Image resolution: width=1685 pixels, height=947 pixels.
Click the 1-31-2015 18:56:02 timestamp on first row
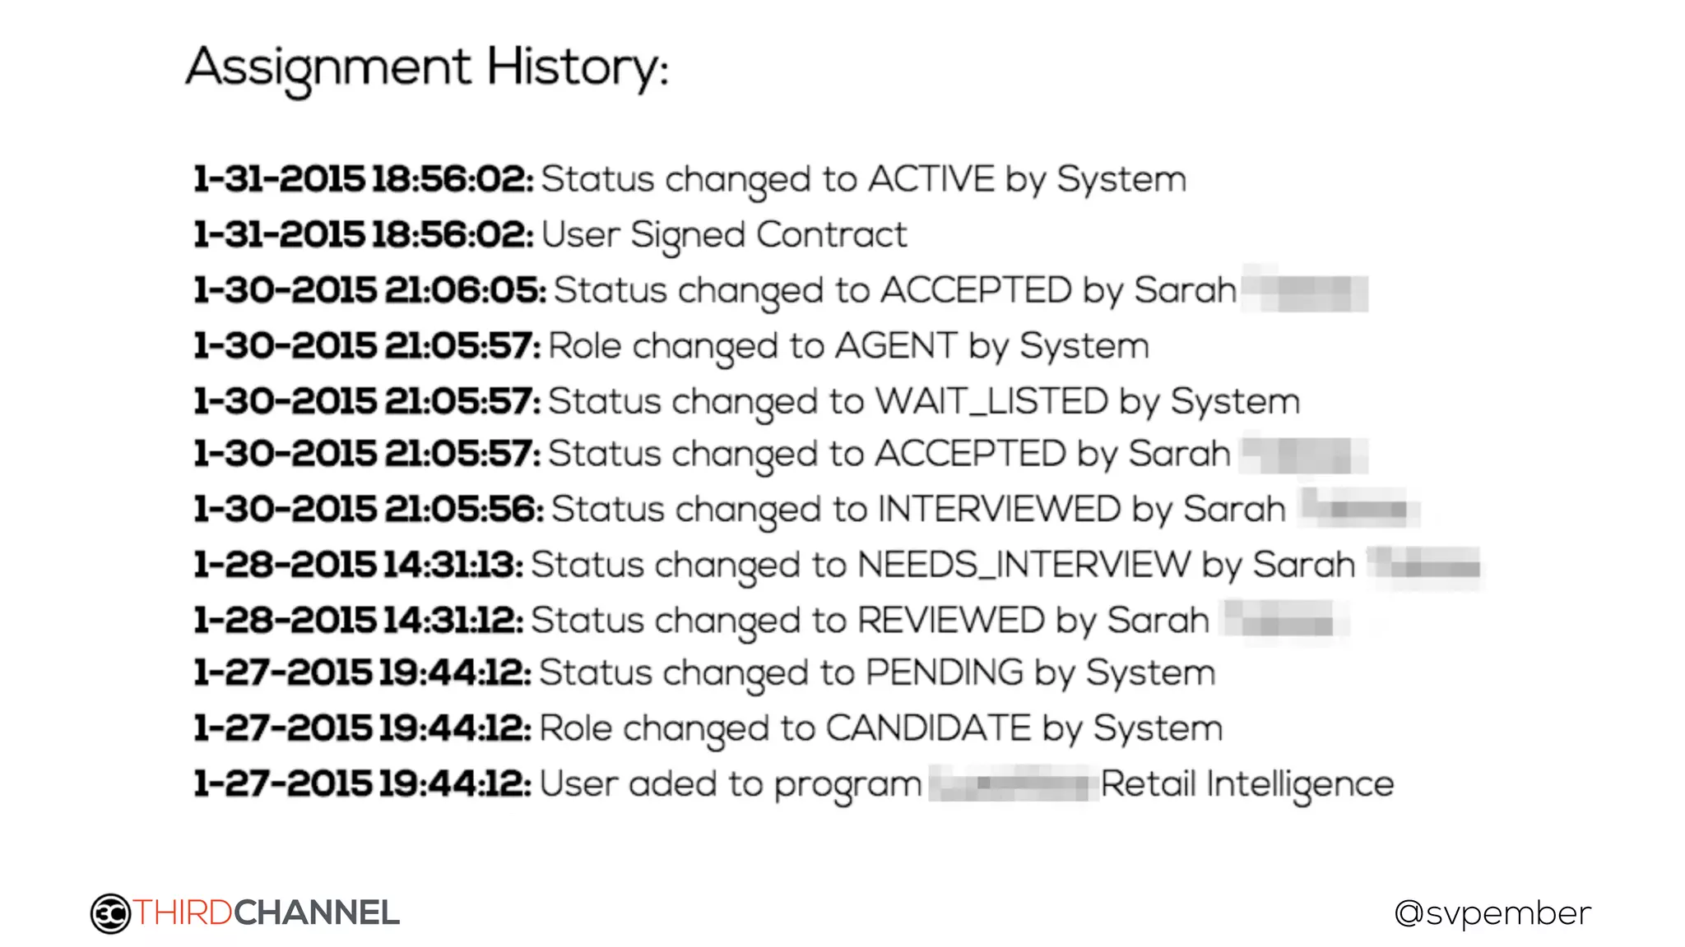tap(363, 179)
